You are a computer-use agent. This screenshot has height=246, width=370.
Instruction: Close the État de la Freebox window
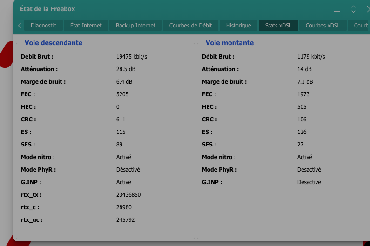click(x=367, y=9)
